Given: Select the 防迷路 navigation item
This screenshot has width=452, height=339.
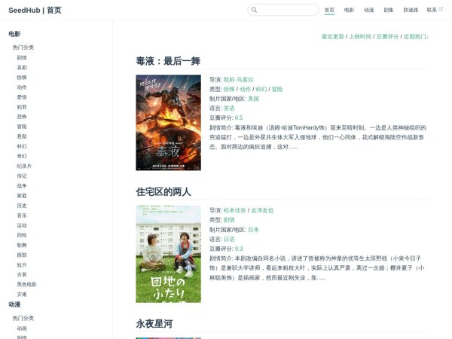Looking at the screenshot, I should click(x=411, y=11).
